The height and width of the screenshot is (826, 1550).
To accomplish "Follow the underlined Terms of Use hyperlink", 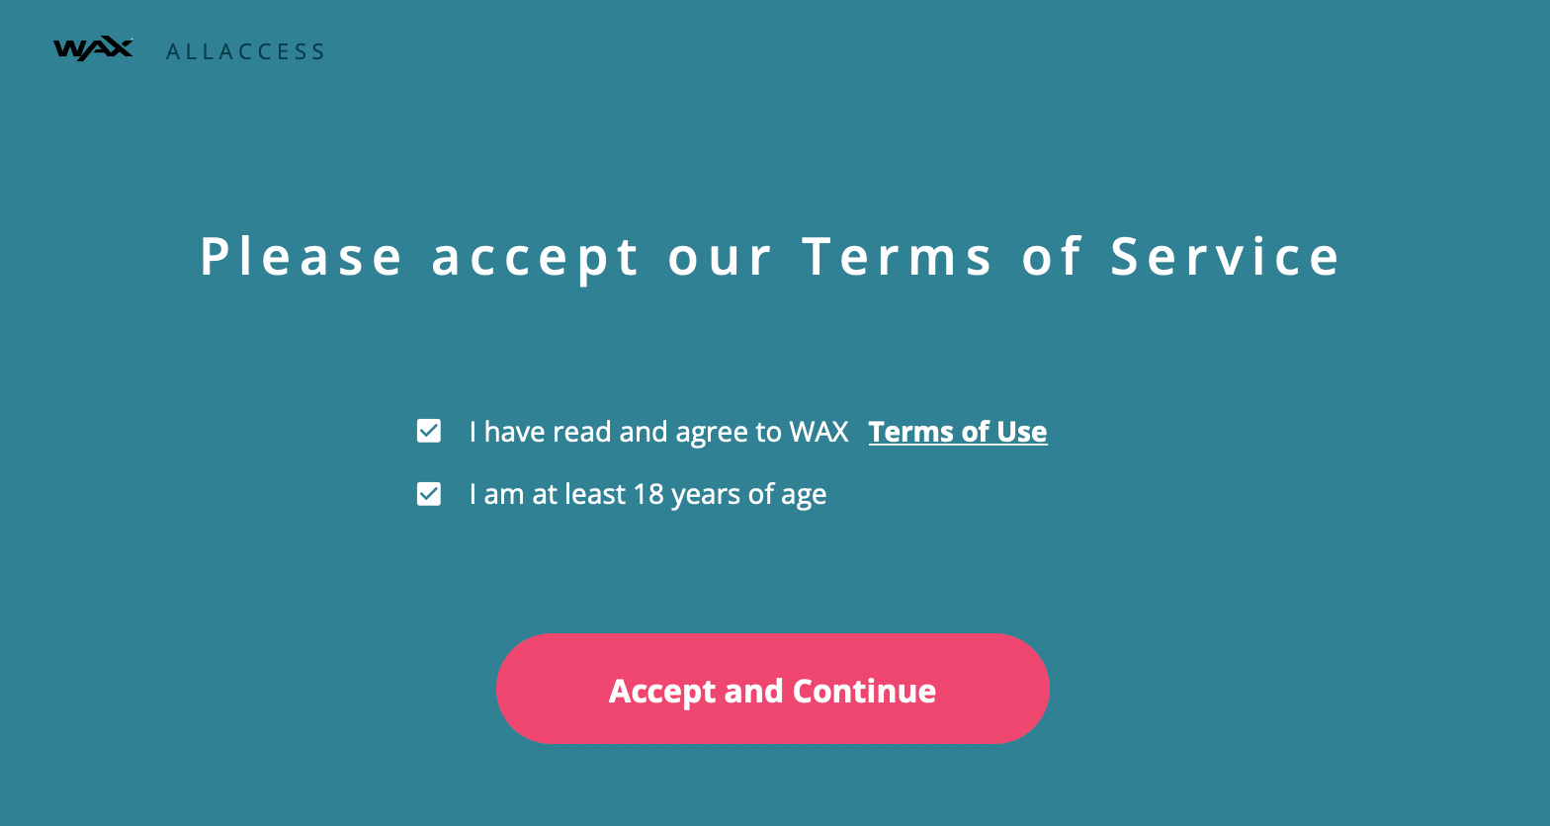I will point(958,432).
